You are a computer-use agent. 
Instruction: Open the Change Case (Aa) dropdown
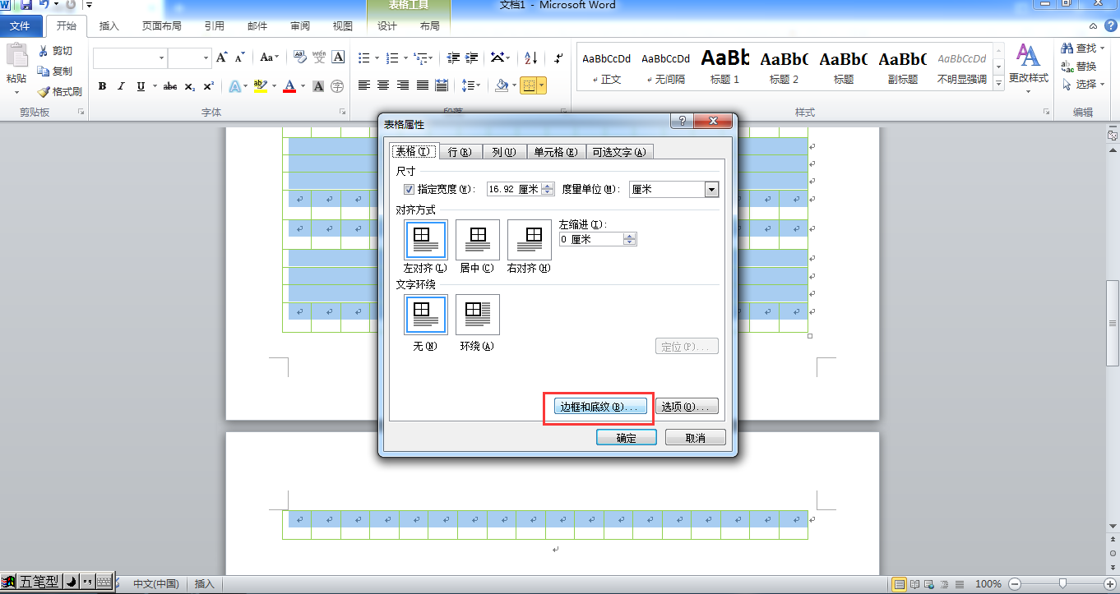click(x=270, y=58)
